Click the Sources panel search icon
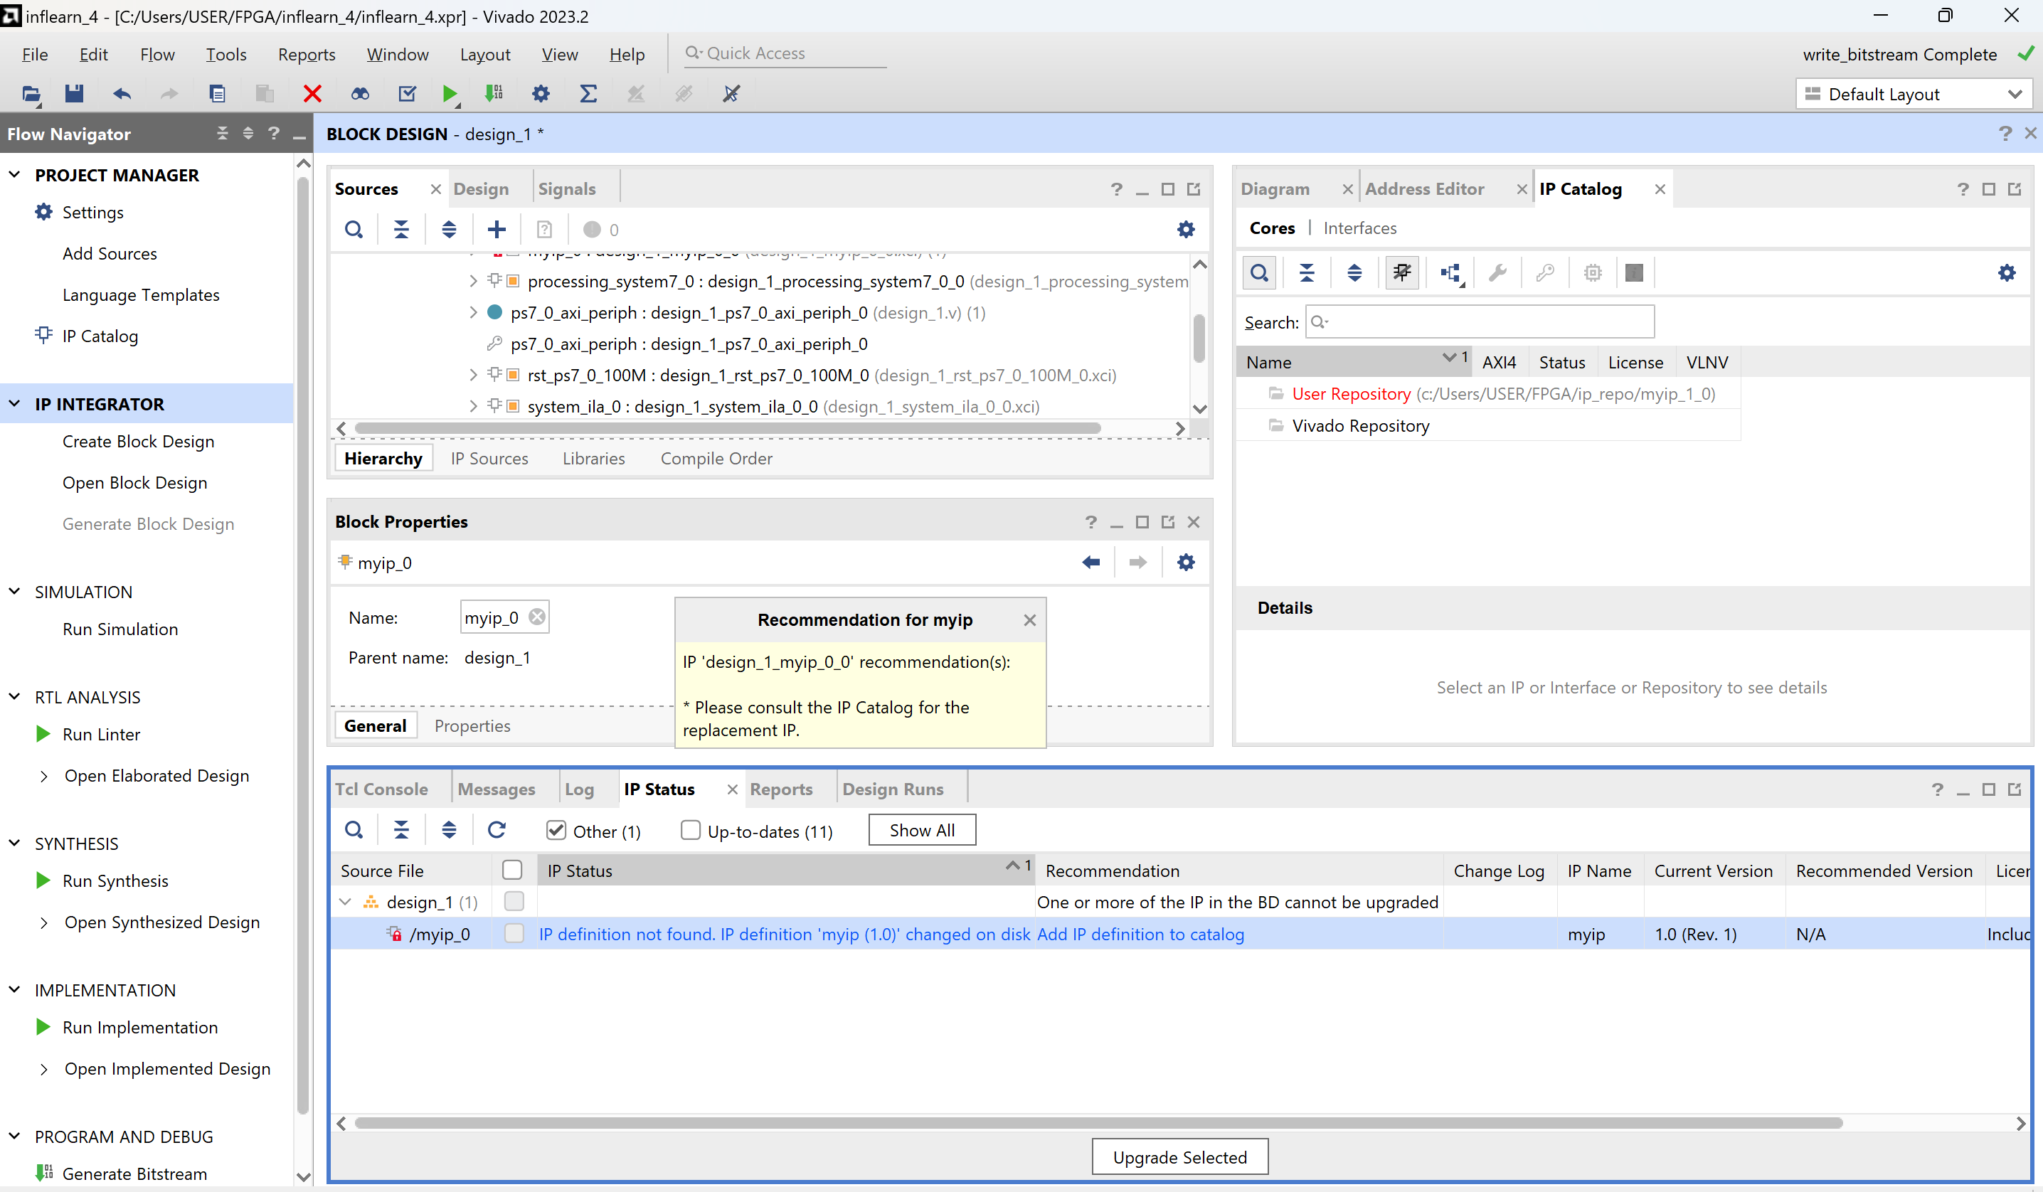The width and height of the screenshot is (2043, 1192). click(x=354, y=229)
